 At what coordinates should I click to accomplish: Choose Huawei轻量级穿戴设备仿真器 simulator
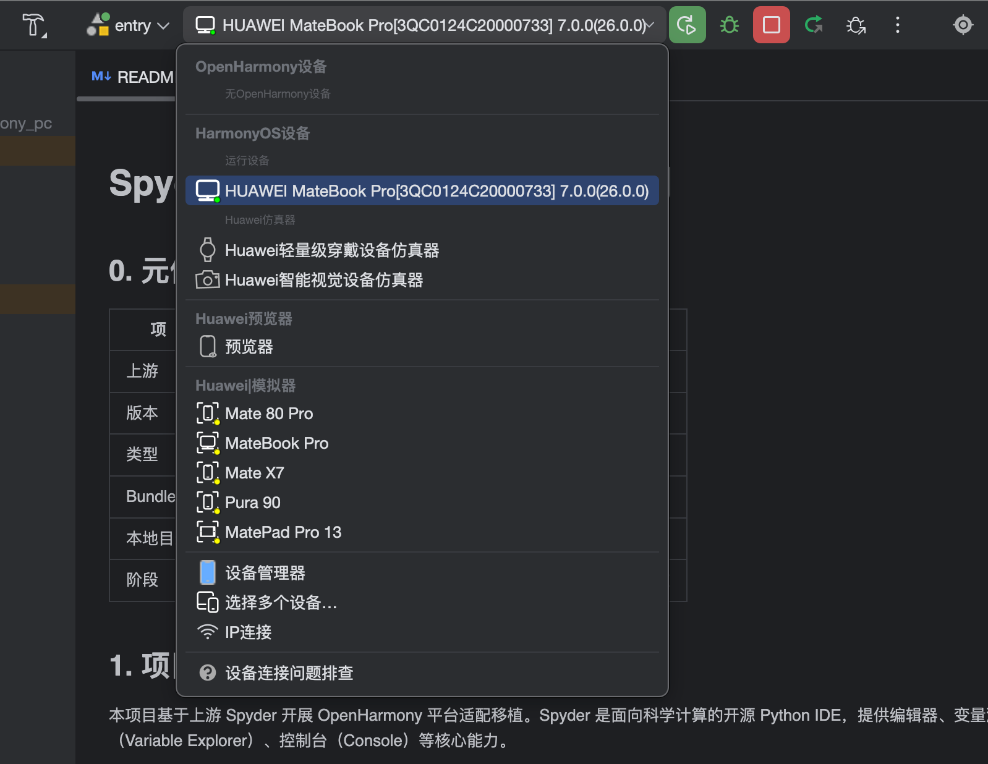[422, 250]
